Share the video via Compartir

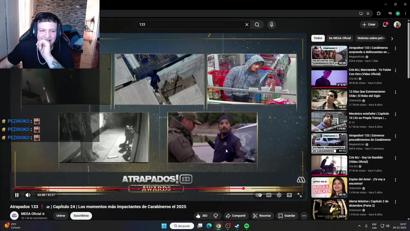[235, 216]
